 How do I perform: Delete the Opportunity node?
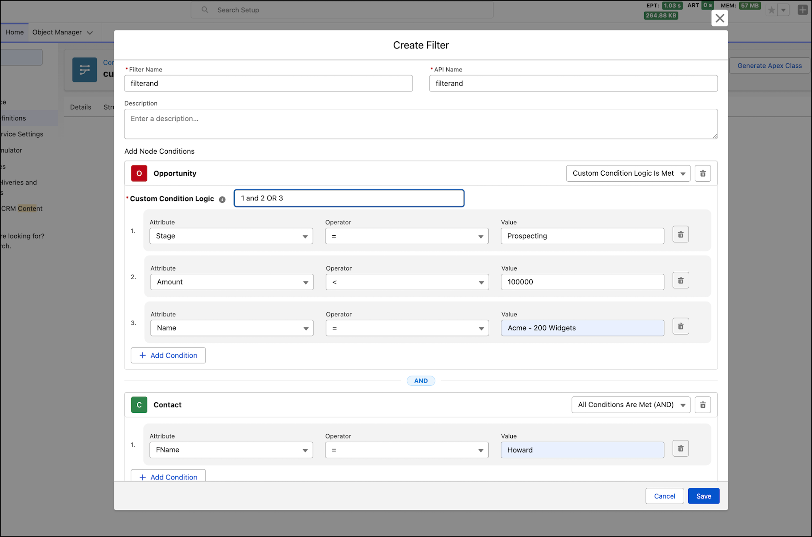point(702,174)
